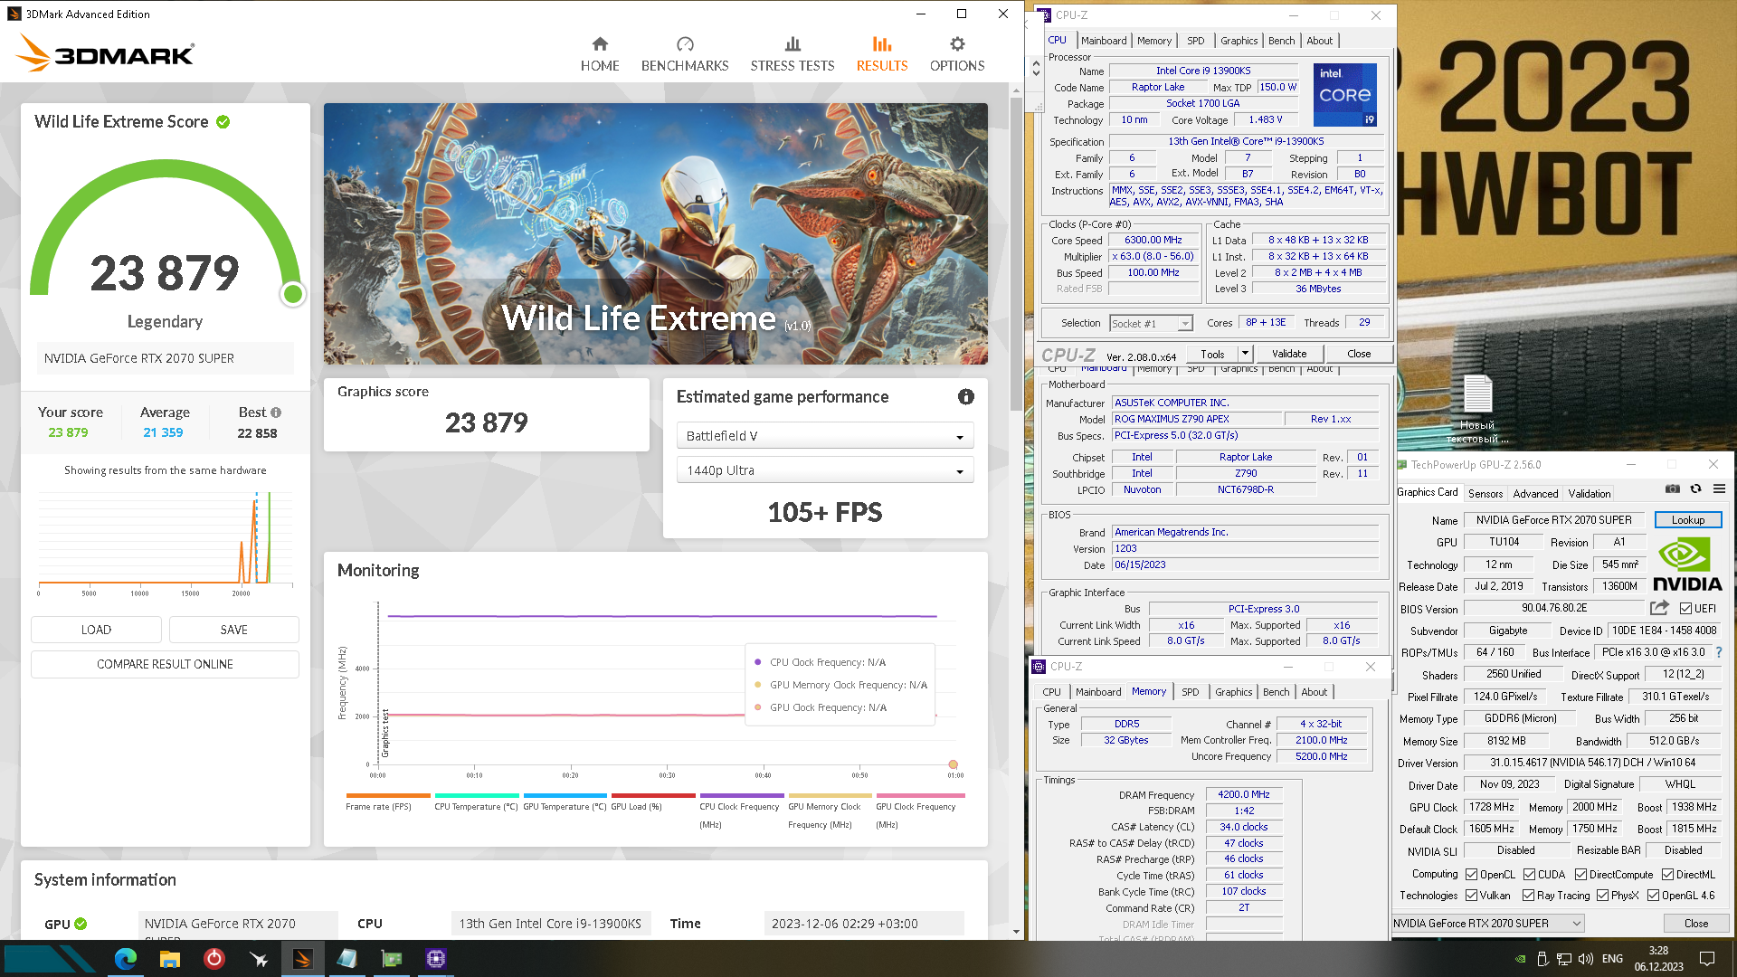The image size is (1737, 977).
Task: Click the green score gauge indicator dot
Action: pyautogui.click(x=293, y=294)
